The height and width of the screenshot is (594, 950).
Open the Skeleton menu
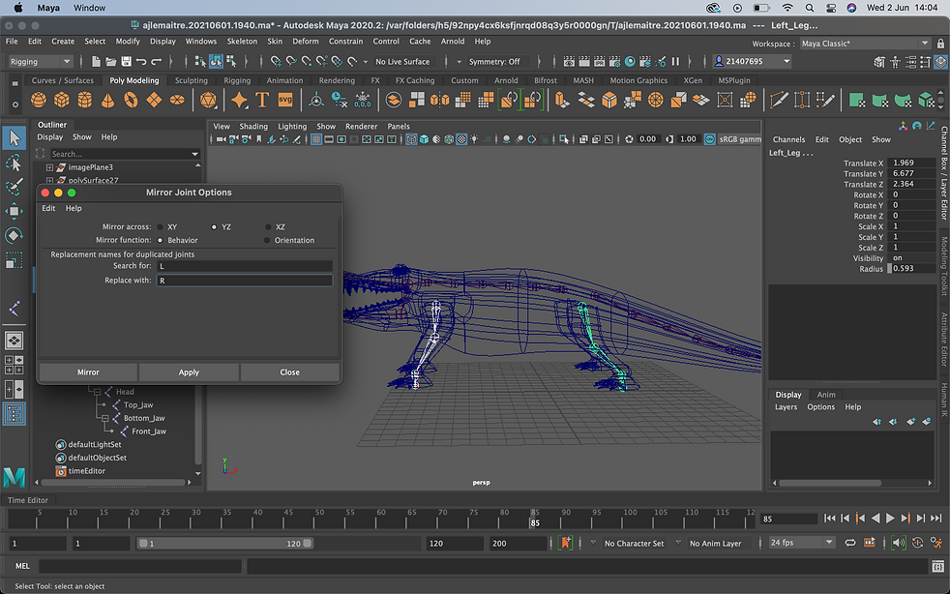(242, 42)
